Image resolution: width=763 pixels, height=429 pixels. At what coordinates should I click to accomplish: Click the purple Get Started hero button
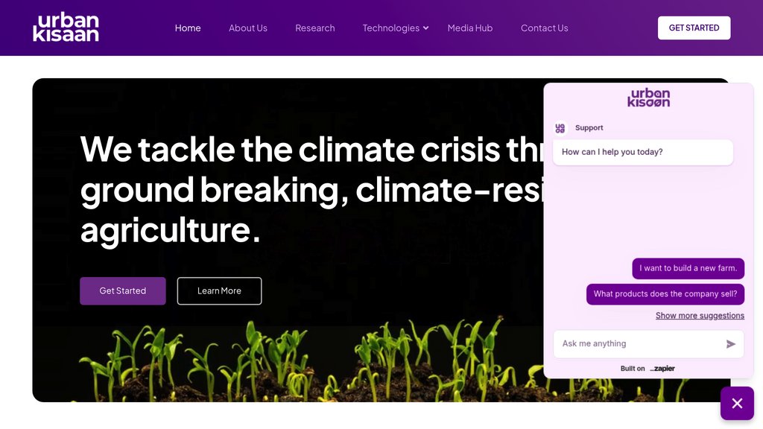click(123, 291)
